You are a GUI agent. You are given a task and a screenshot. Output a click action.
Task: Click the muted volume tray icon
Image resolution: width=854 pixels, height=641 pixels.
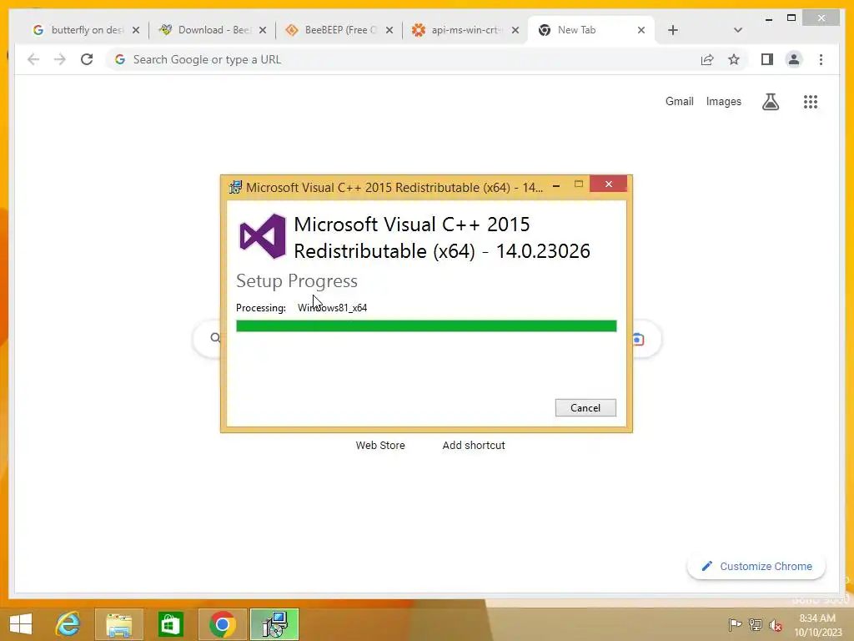[776, 624]
